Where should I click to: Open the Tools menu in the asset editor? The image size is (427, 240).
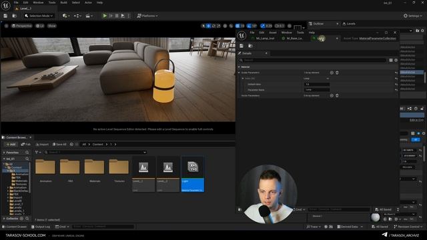(300, 33)
